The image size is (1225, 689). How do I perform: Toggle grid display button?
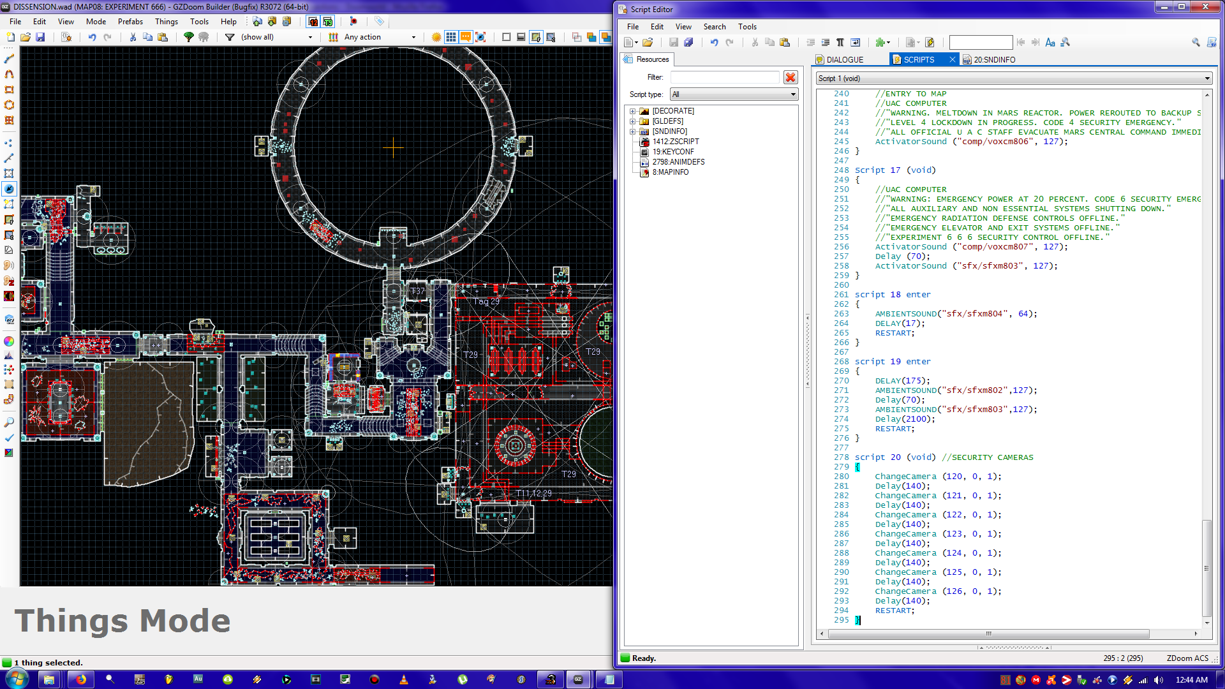pos(451,37)
